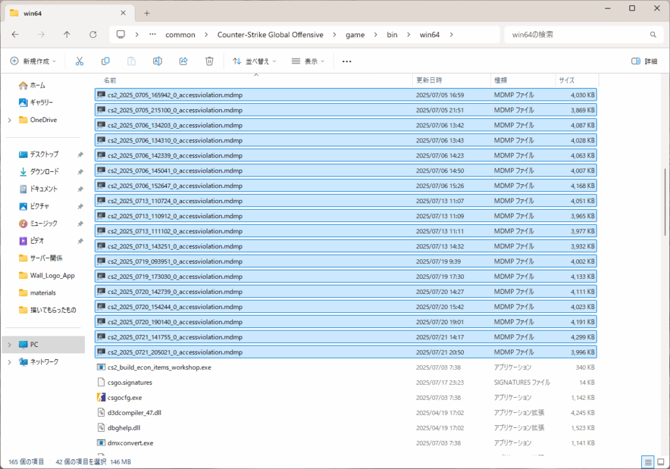
Task: Click the vertical scrollbar of file list
Action: click(x=665, y=202)
